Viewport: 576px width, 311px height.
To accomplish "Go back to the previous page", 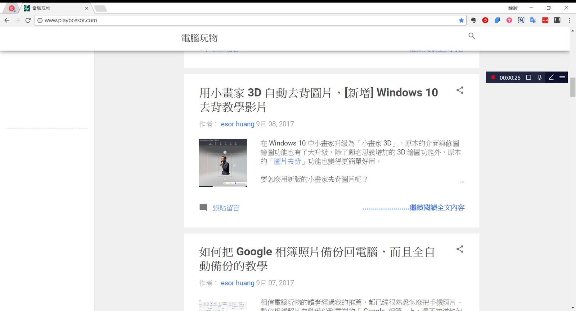I will [x=7, y=20].
